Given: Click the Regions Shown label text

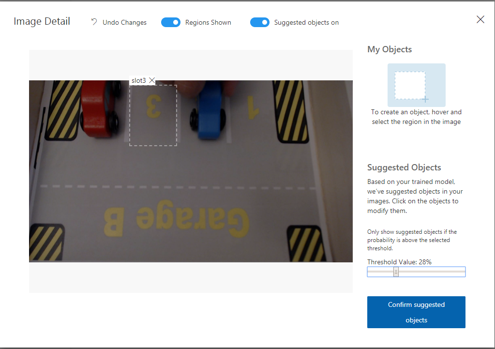Looking at the screenshot, I should pos(208,22).
